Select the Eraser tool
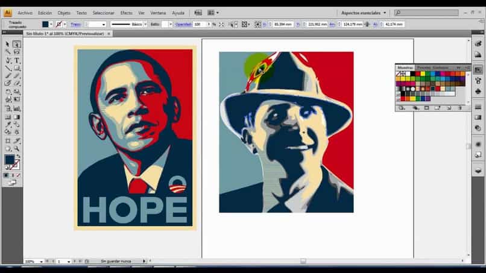486x273 pixels. pos(17,83)
